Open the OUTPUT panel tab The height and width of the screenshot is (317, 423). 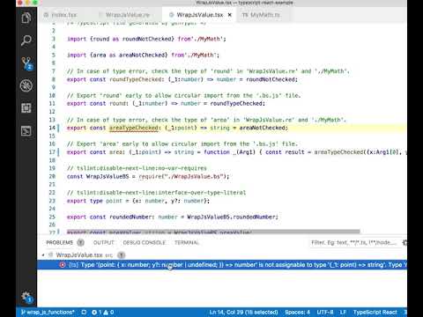click(103, 242)
